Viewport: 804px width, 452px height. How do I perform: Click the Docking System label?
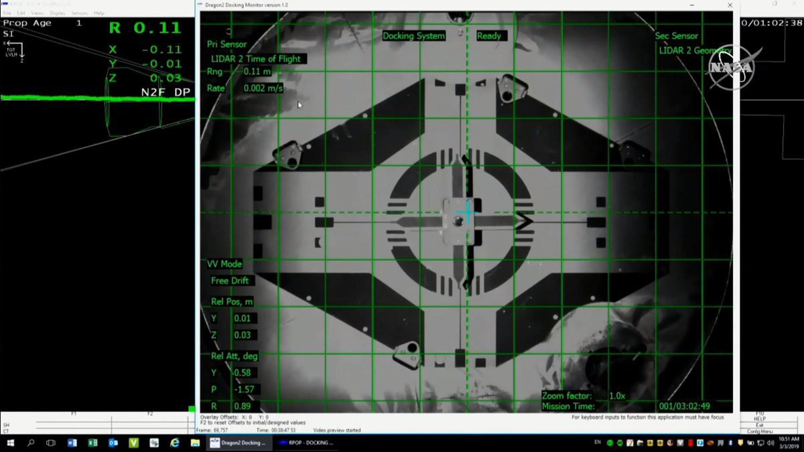(x=413, y=36)
